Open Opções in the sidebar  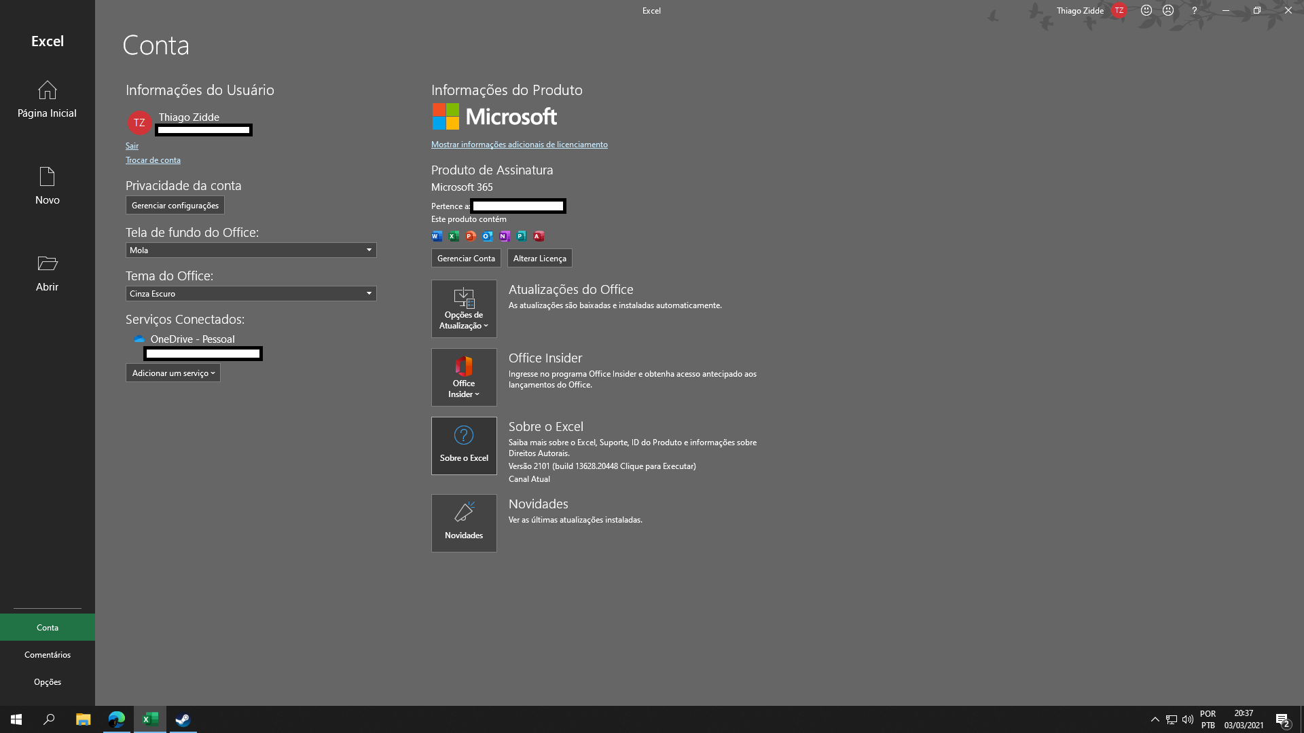point(48,681)
